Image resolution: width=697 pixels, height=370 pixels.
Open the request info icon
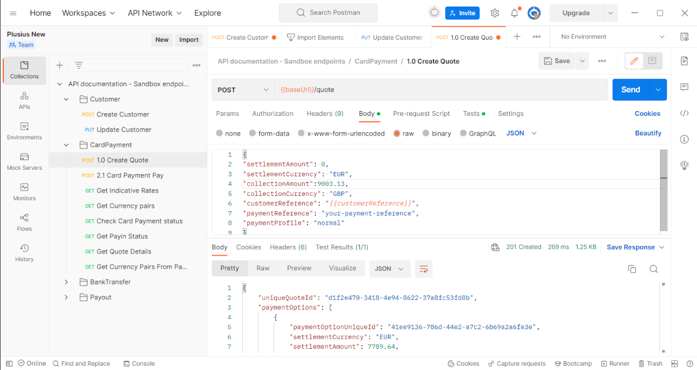[684, 139]
